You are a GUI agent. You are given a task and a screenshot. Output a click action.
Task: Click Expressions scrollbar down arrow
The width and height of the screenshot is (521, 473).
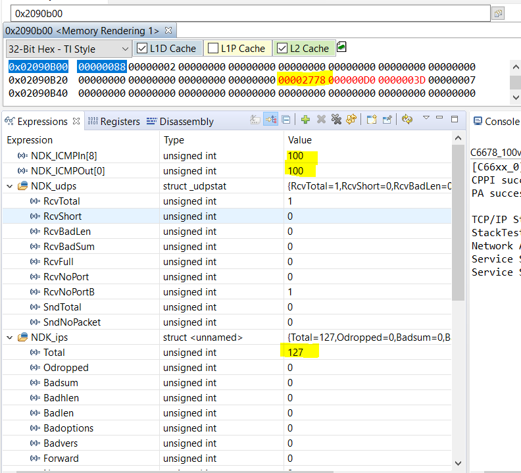coord(459,463)
